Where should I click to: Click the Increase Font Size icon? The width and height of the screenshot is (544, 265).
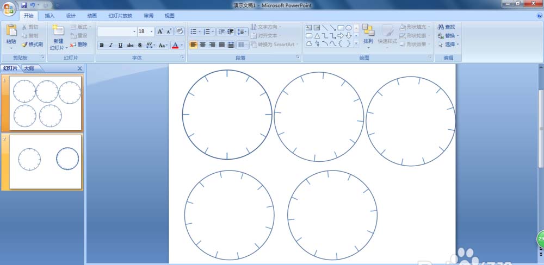coord(160,31)
